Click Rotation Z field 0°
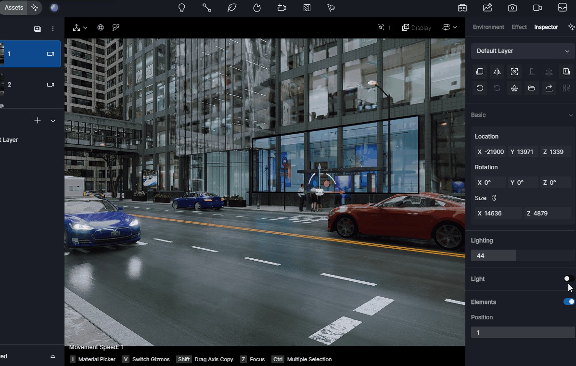Image resolution: width=576 pixels, height=366 pixels. click(x=555, y=182)
